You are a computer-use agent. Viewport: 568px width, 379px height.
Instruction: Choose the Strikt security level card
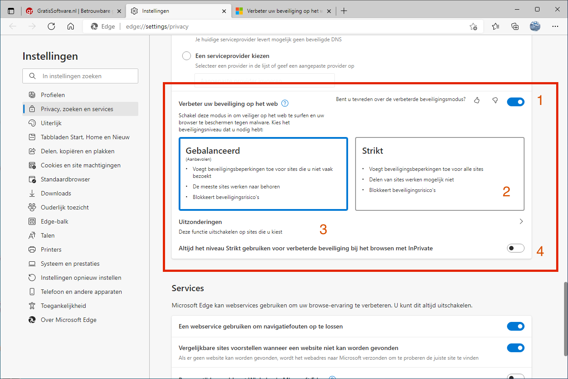[x=439, y=174]
